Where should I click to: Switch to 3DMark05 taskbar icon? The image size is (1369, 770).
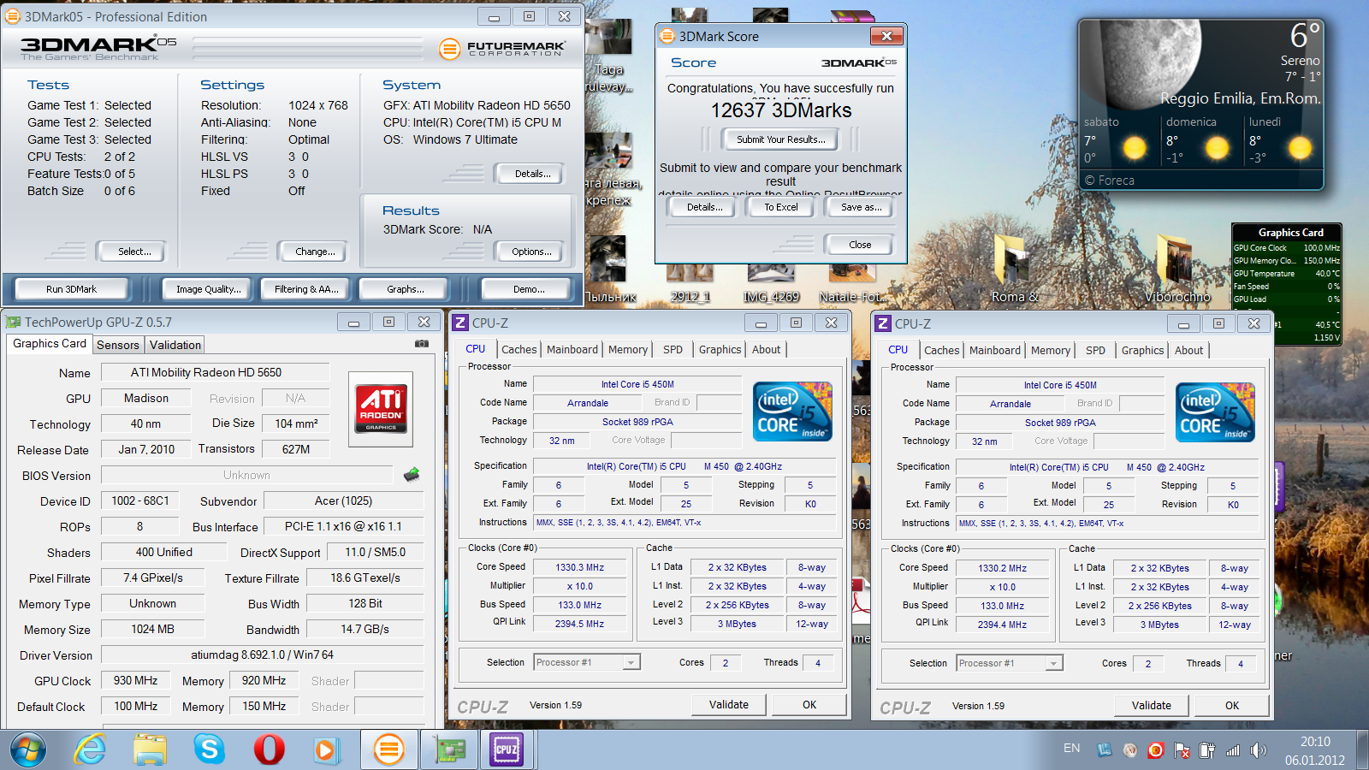point(388,750)
